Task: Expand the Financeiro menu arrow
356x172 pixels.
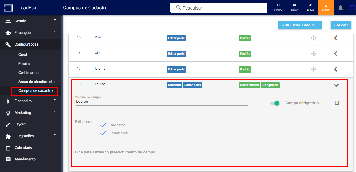Action: [55, 99]
